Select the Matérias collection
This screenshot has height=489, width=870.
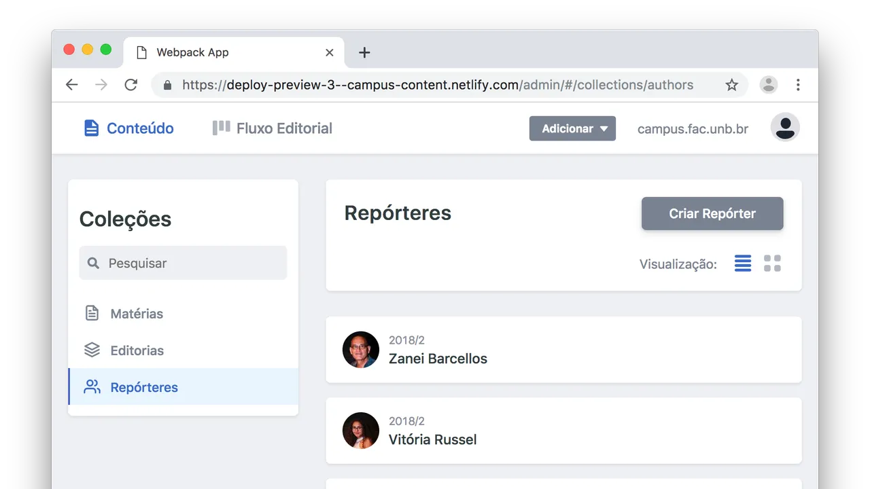[x=183, y=314]
